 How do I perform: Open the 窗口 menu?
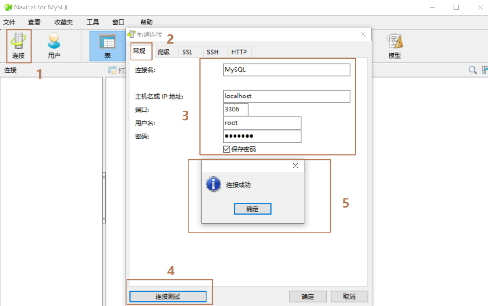pos(118,23)
